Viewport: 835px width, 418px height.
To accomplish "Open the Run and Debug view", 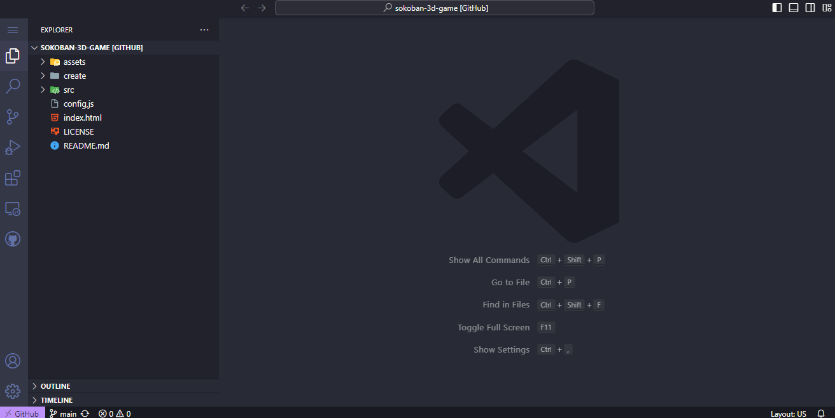I will (13, 147).
